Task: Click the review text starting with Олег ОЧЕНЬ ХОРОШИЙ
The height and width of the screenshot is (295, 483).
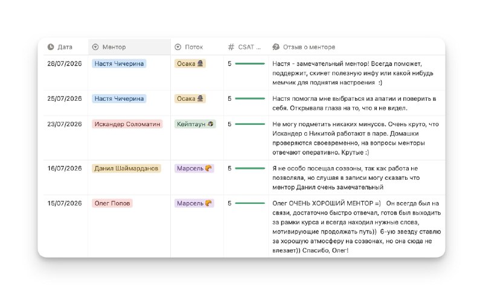Action: tap(357, 227)
